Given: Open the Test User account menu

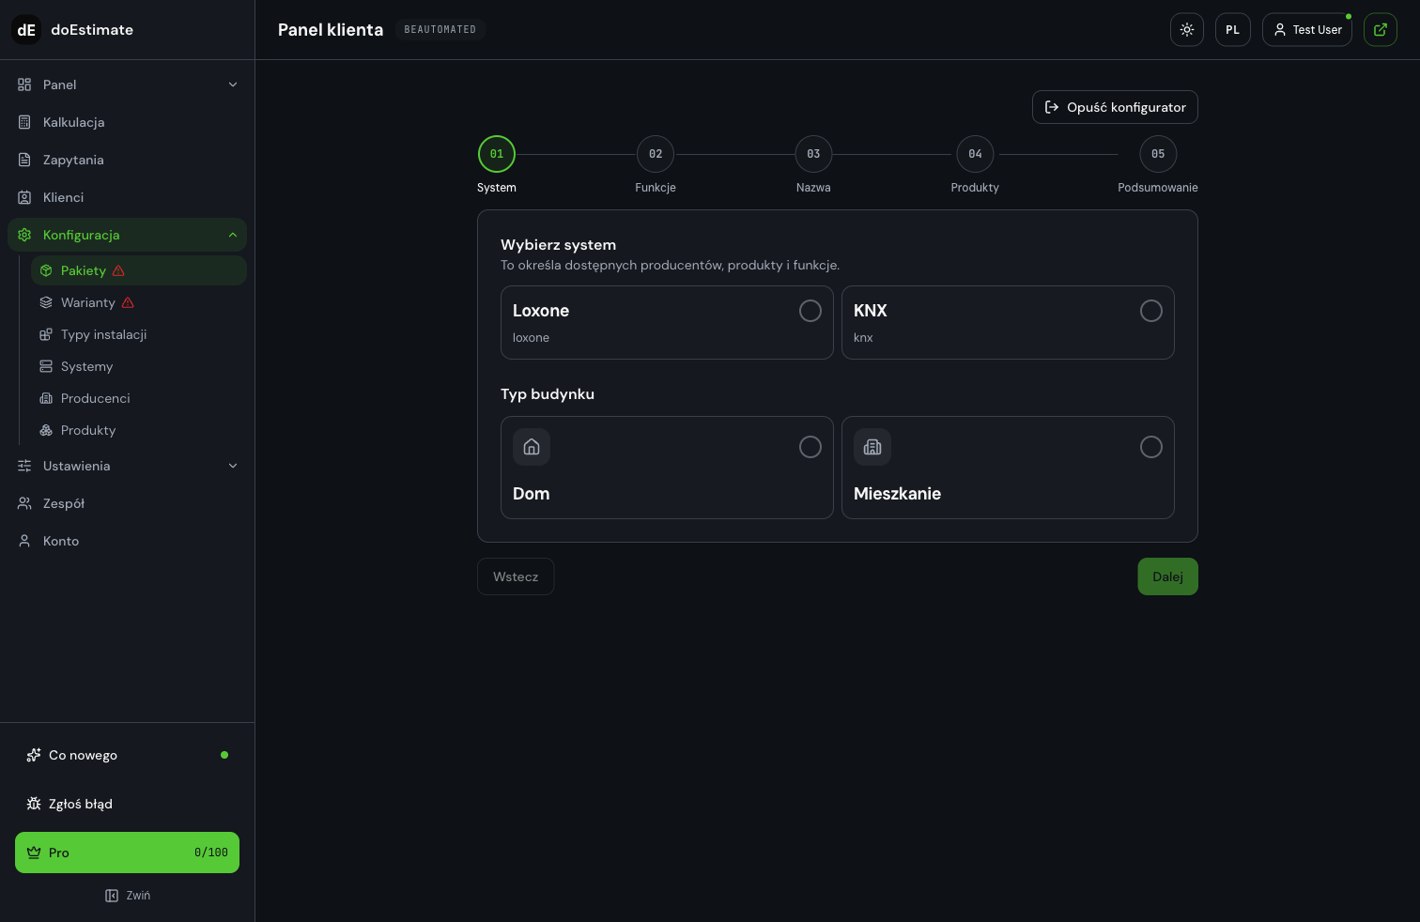Looking at the screenshot, I should [1307, 30].
